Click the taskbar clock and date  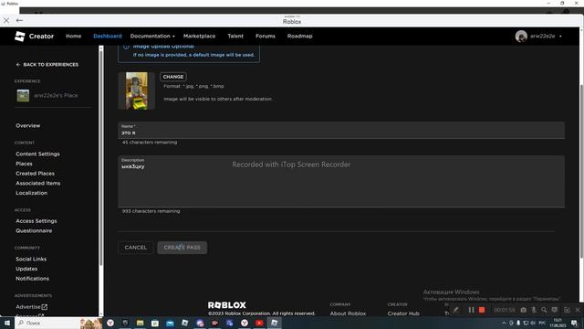click(558, 323)
